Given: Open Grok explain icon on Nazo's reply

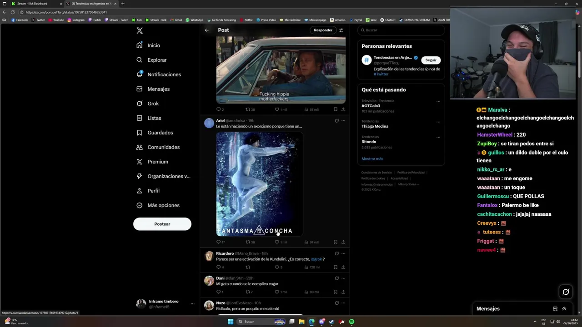Looking at the screenshot, I should tap(336, 303).
